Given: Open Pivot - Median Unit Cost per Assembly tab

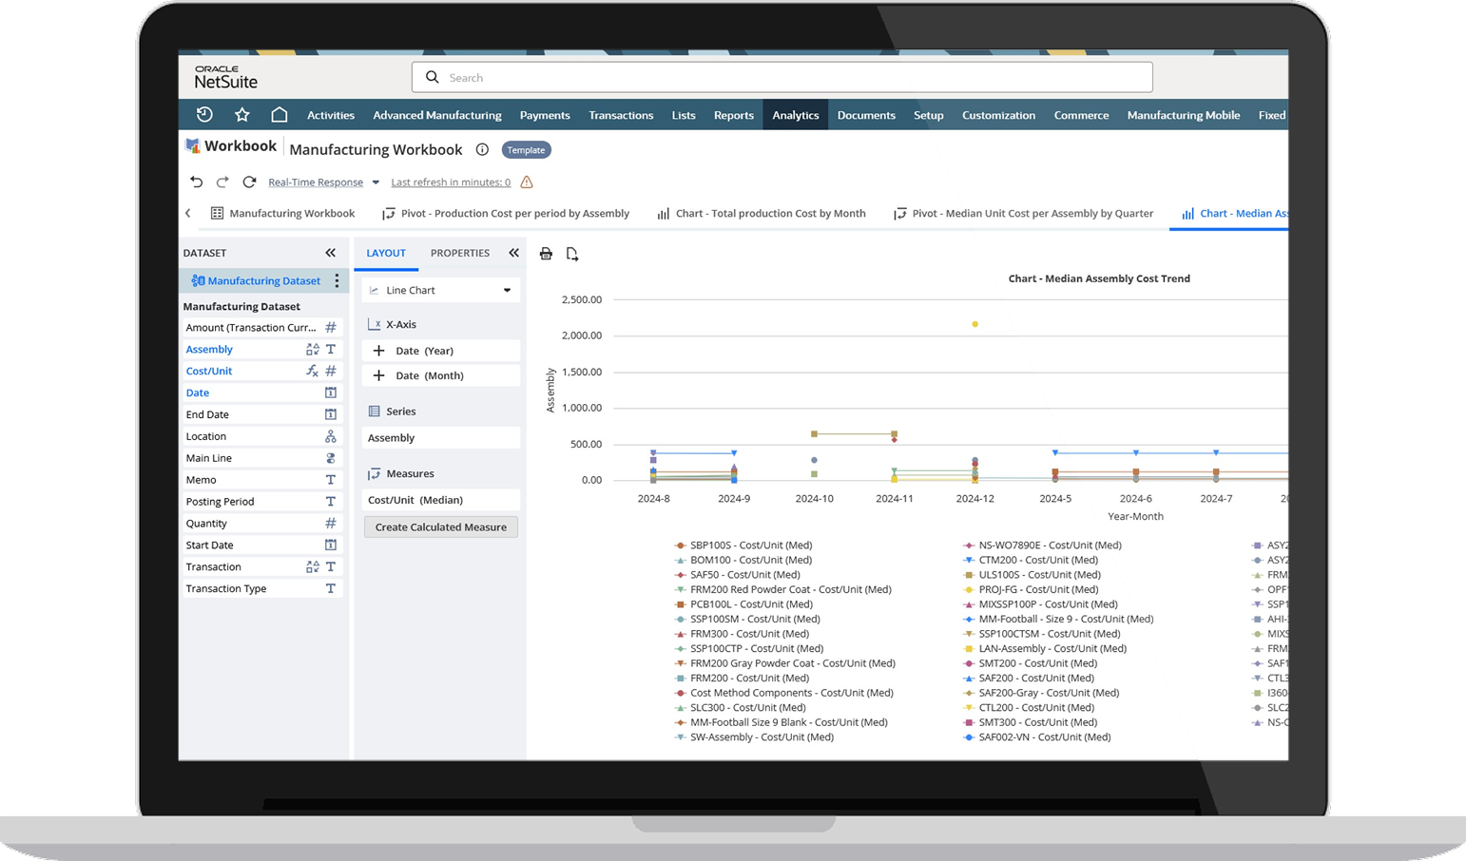Looking at the screenshot, I should tap(1023, 213).
